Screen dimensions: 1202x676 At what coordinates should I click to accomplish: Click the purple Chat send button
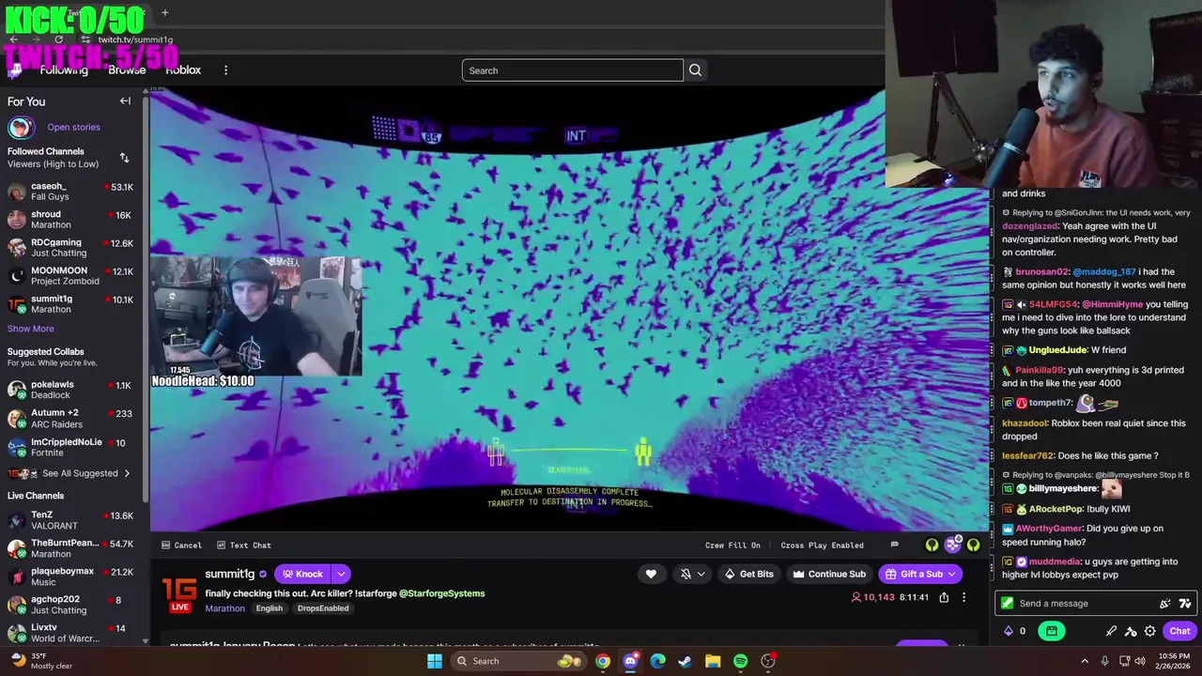click(1179, 631)
